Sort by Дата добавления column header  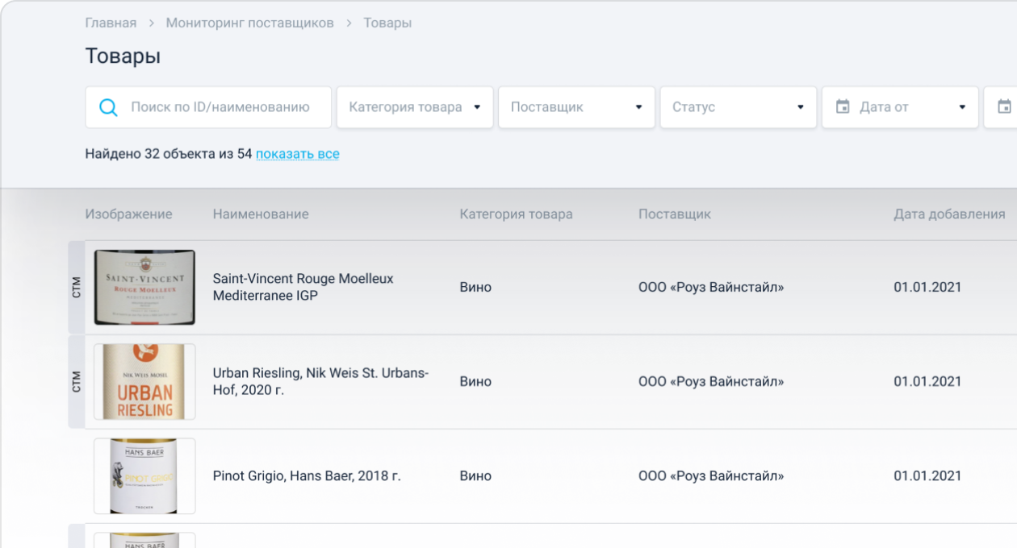click(x=949, y=214)
